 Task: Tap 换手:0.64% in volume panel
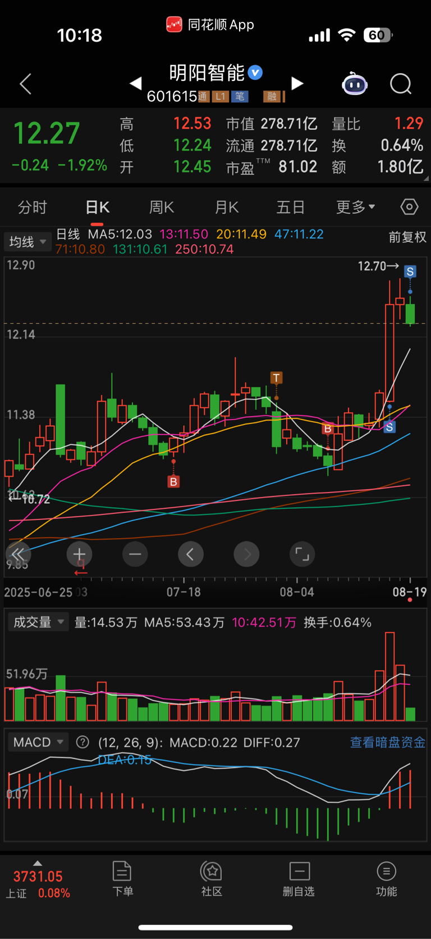[x=337, y=622]
